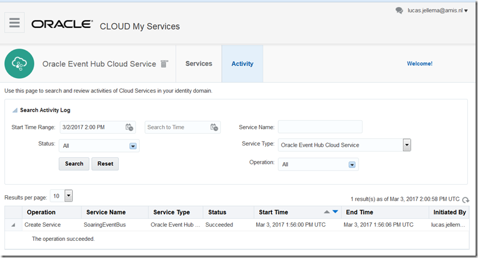Screen dimensions: 478x258
Task: Click the chat notifications icon
Action: 399,11
